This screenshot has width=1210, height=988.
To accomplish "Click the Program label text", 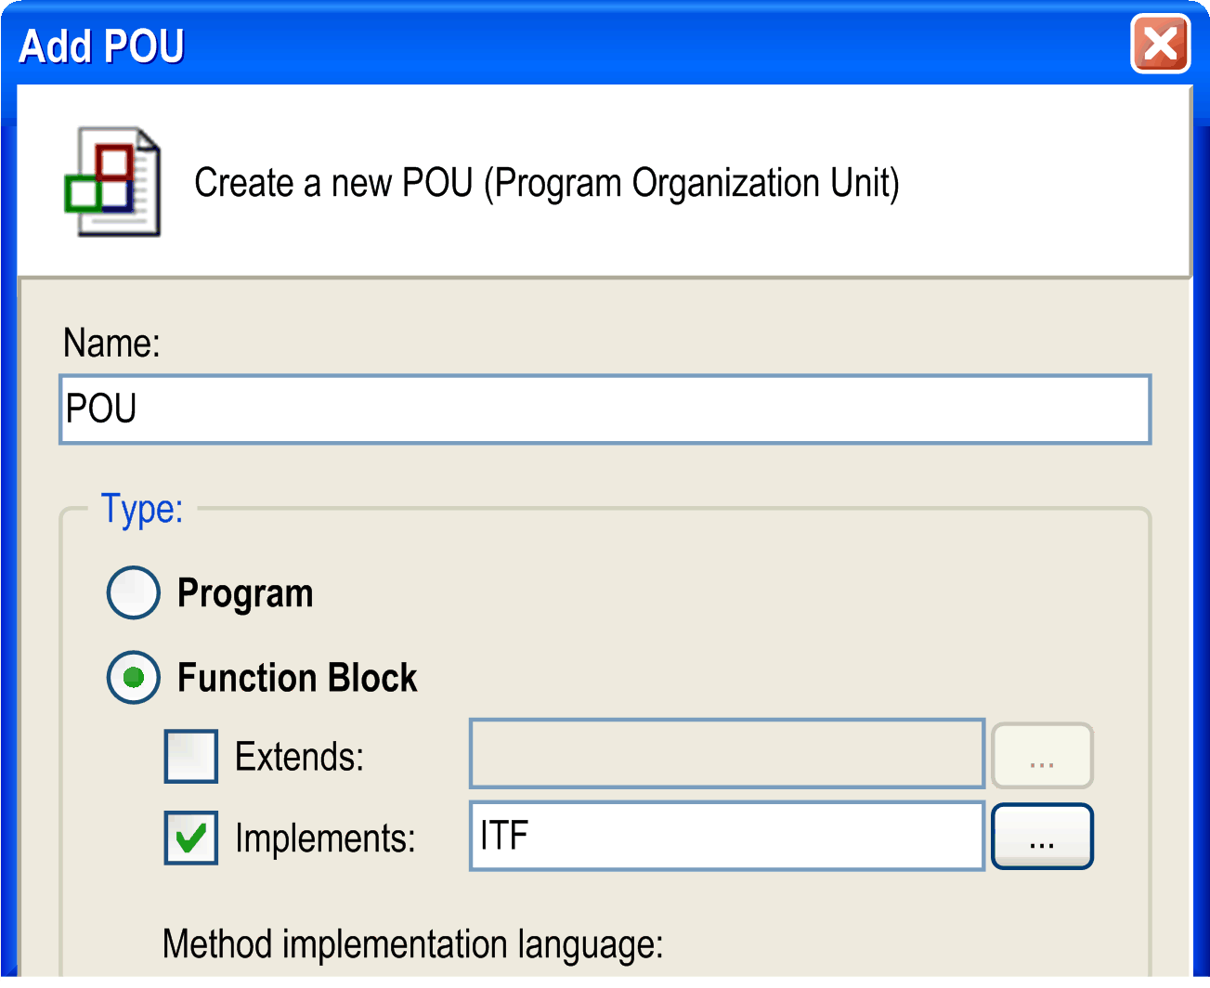I will pos(245,593).
